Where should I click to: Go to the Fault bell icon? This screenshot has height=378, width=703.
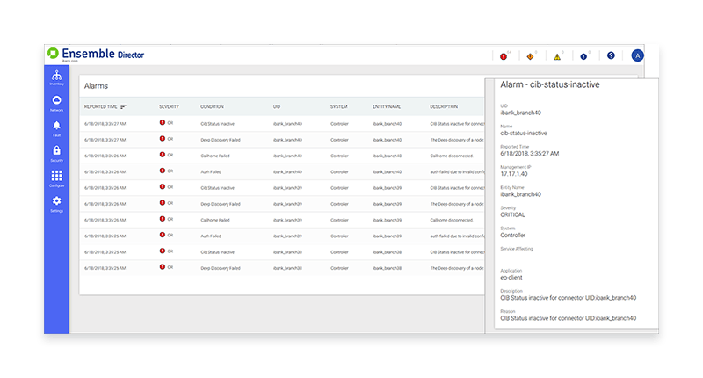click(56, 128)
